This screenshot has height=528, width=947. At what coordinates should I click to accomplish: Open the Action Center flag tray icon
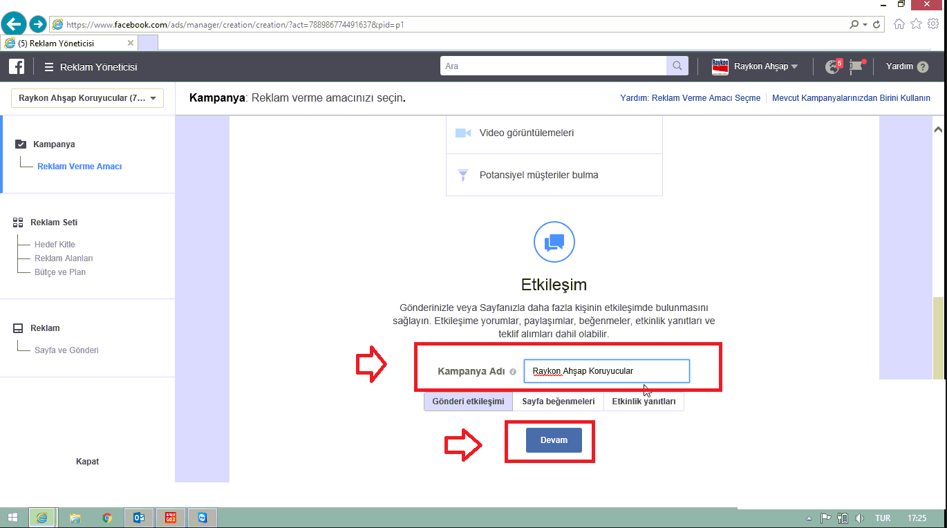(x=825, y=518)
